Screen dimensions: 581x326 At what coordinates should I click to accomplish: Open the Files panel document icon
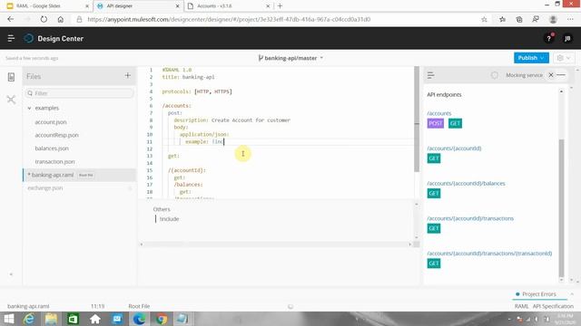tap(11, 76)
